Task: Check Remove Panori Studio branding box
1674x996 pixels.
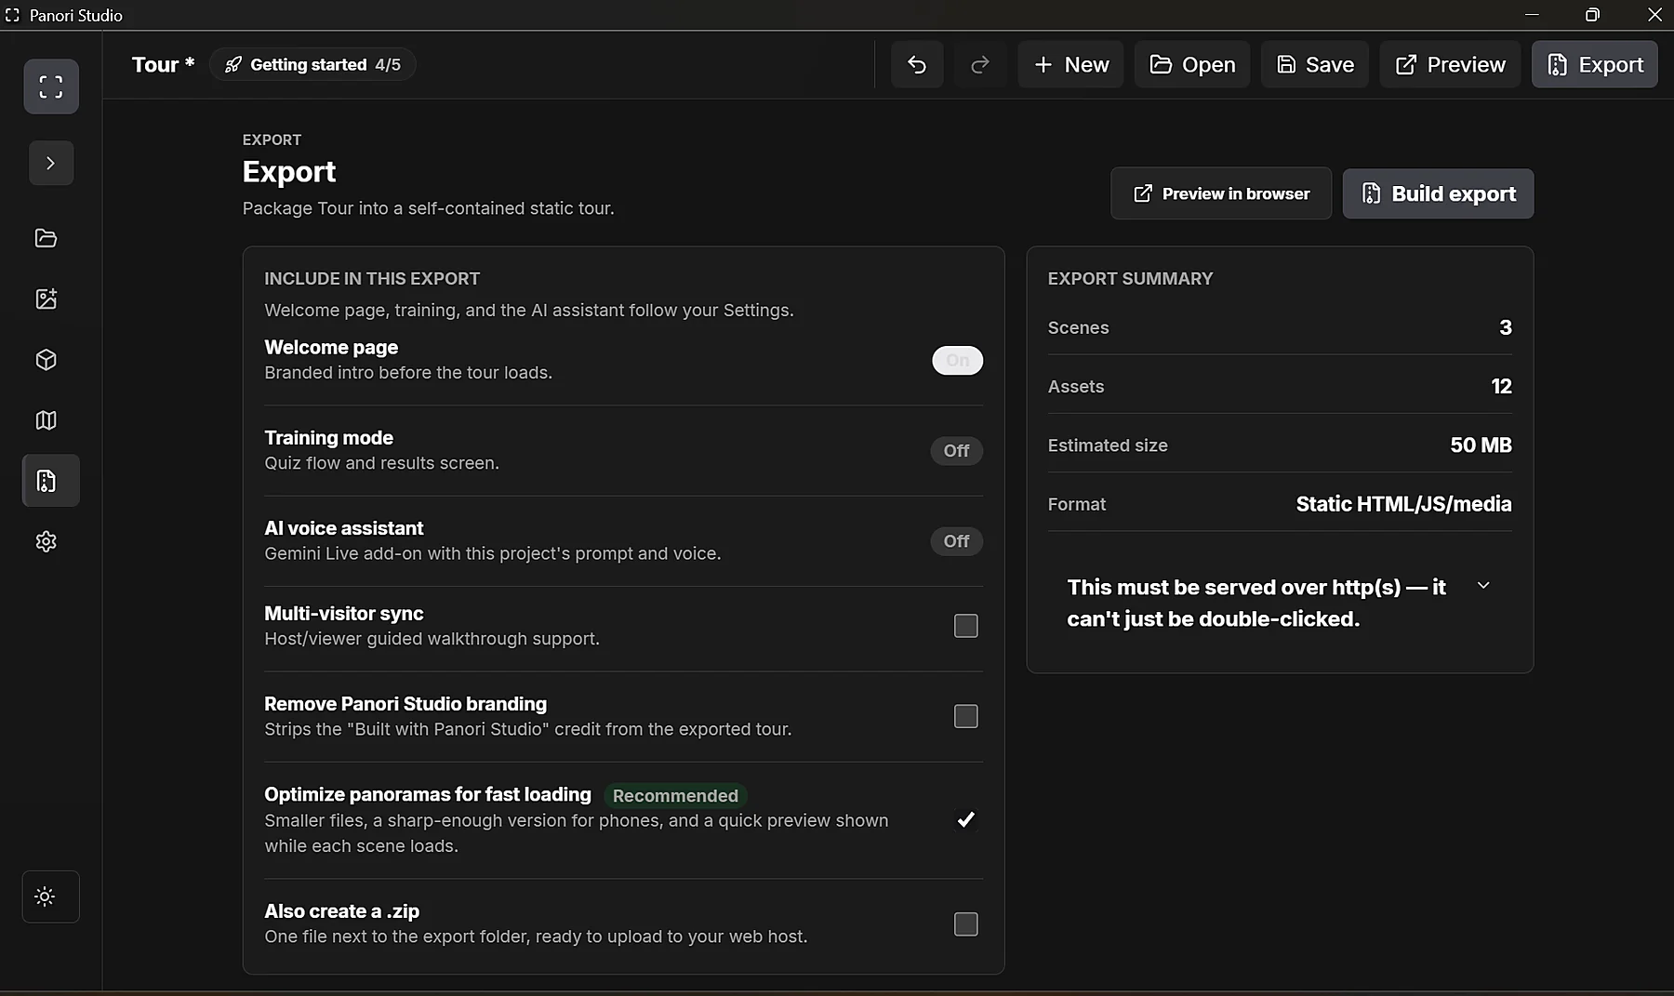Action: [966, 716]
